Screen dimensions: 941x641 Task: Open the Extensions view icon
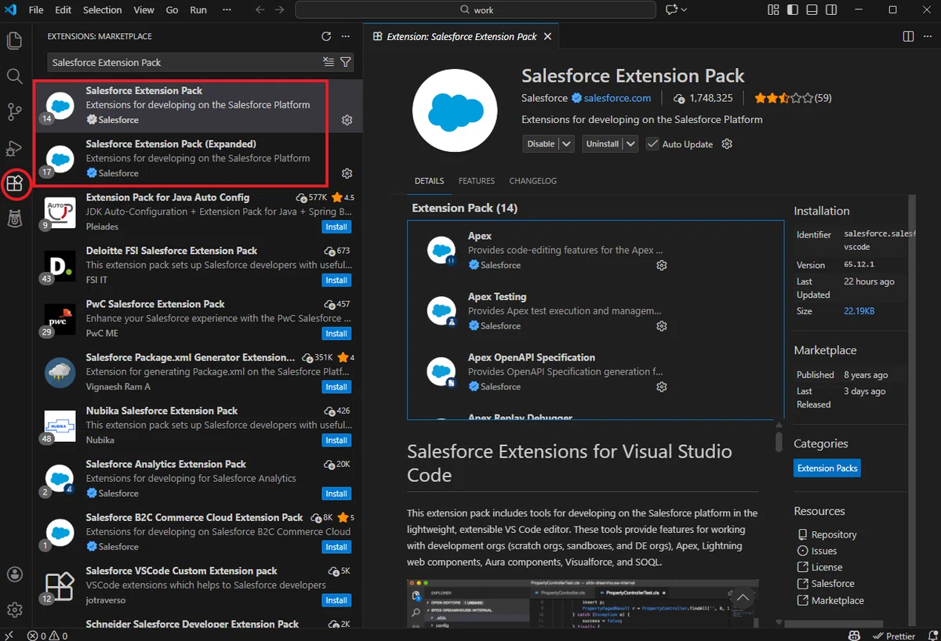14,184
